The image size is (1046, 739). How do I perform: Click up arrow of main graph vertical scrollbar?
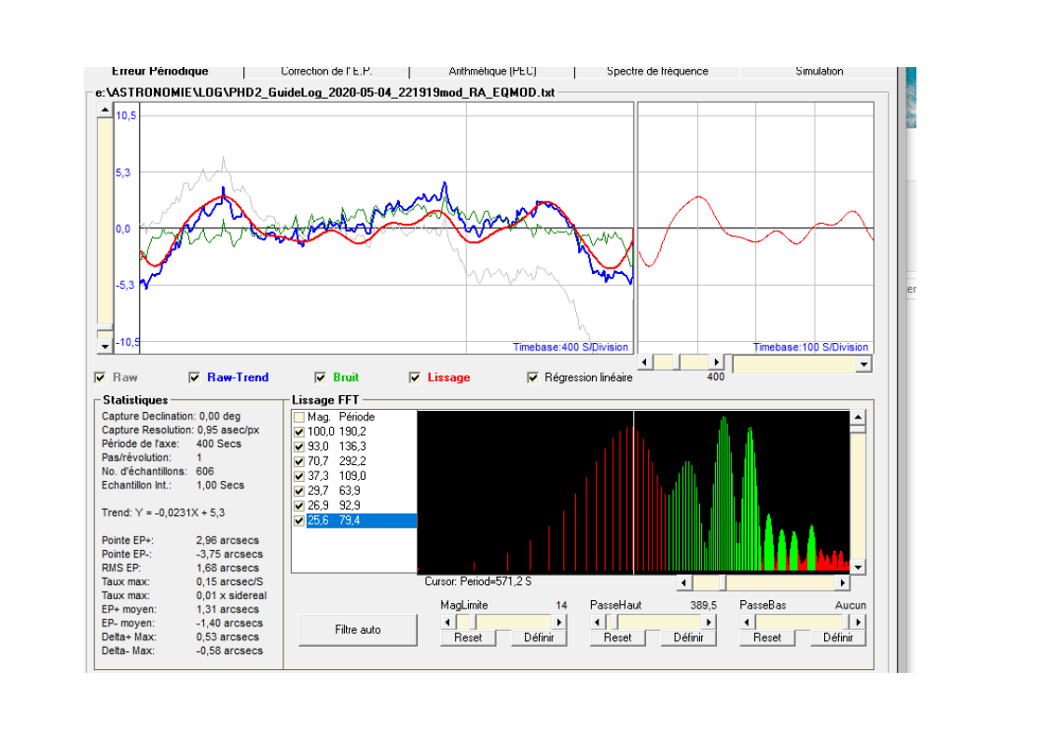click(x=104, y=109)
